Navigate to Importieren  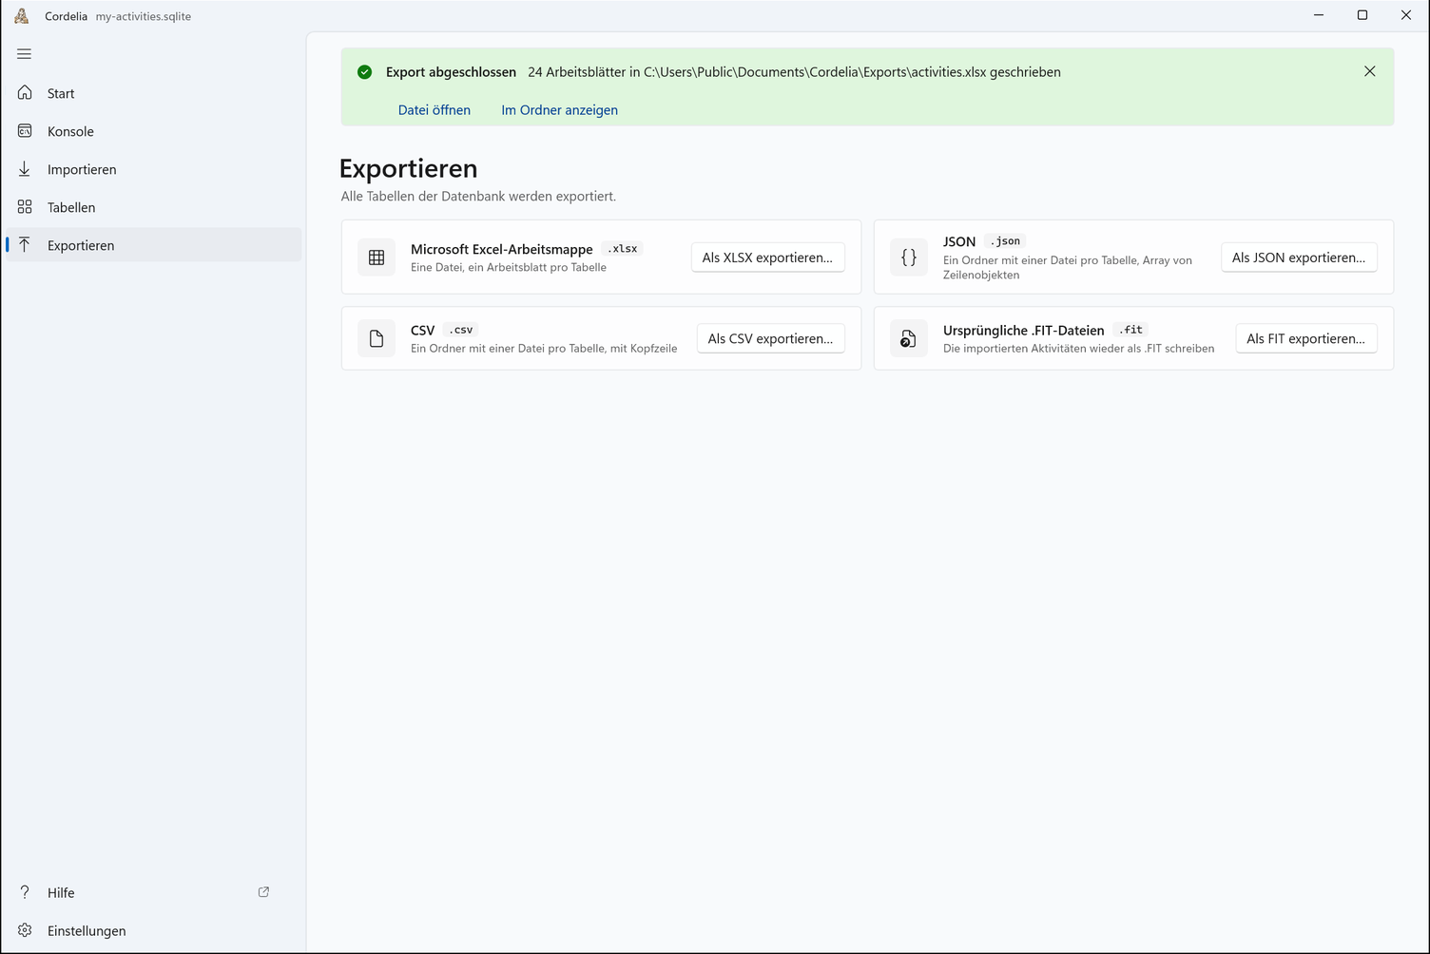[x=153, y=169]
